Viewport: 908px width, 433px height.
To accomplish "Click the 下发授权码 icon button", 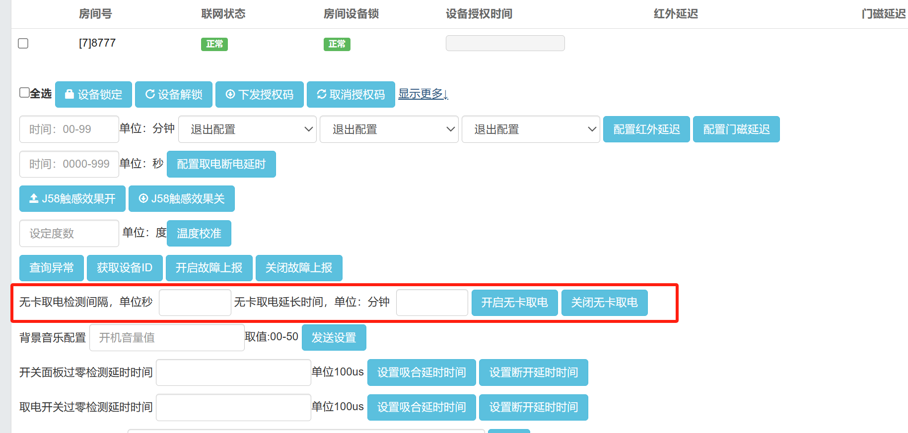I will coord(259,94).
